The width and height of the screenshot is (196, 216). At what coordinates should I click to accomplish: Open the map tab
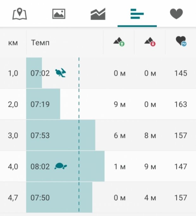click(x=20, y=14)
